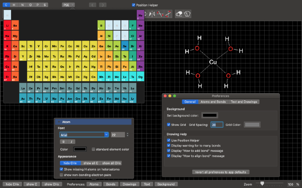Toggle Position Helper checkbox in the top bar

coord(133,5)
